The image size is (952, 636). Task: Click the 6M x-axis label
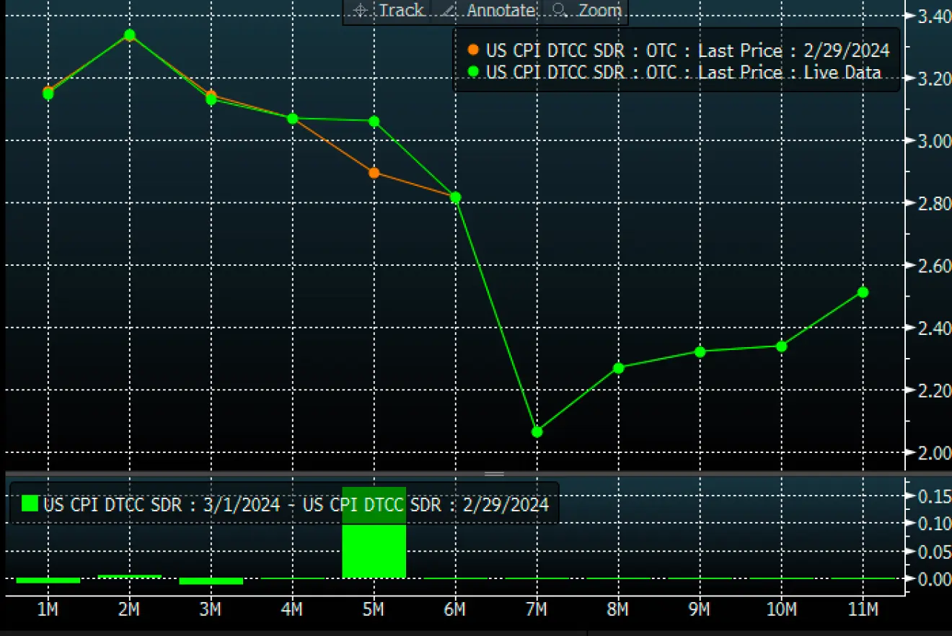[x=456, y=609]
